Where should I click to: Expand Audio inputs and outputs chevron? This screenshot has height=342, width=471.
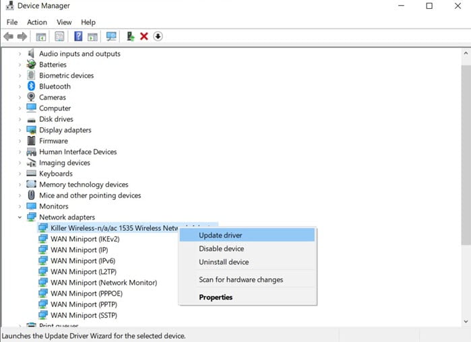tap(20, 54)
